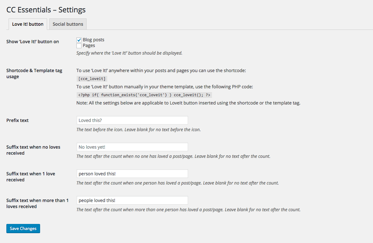Save Changes to the settings
The height and width of the screenshot is (243, 373).
point(23,228)
